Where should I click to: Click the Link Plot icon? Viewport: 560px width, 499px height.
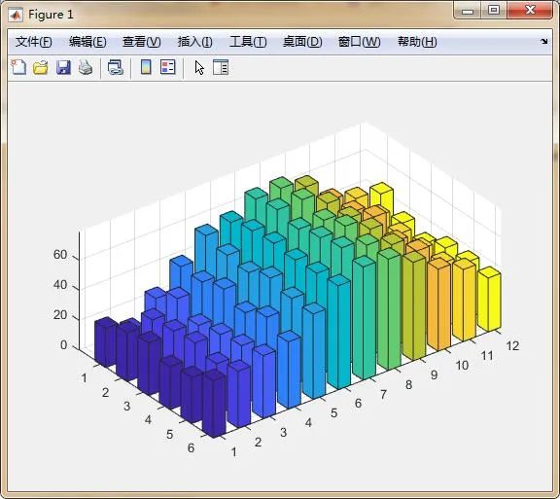pos(116,67)
